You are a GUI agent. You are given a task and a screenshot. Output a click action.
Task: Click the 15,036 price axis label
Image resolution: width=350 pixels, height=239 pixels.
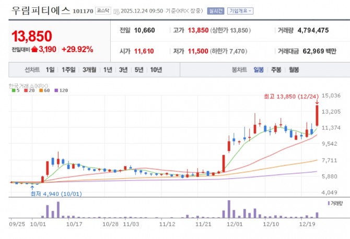click(331, 96)
